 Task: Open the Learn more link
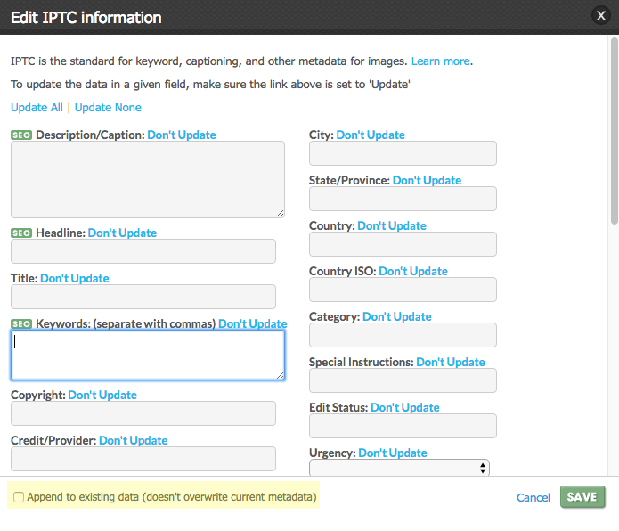(x=441, y=61)
